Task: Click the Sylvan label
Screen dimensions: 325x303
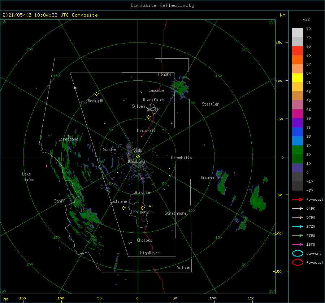Action: coord(138,106)
